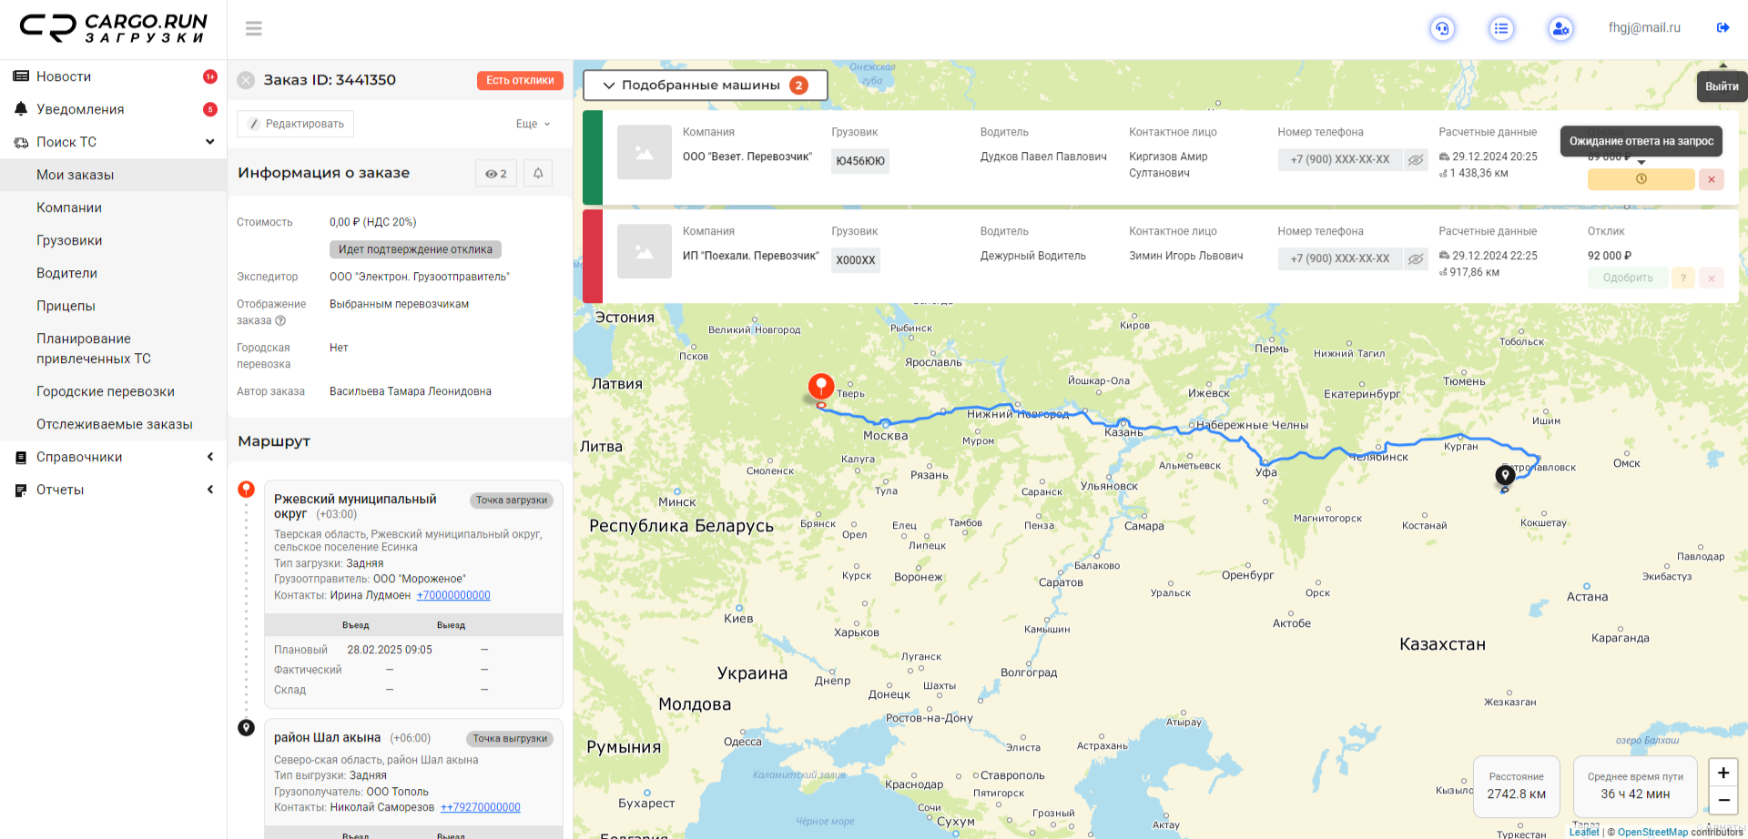Viewport: 1748px width, 839px height.
Task: Click the black unloading point route icon
Action: click(x=246, y=728)
